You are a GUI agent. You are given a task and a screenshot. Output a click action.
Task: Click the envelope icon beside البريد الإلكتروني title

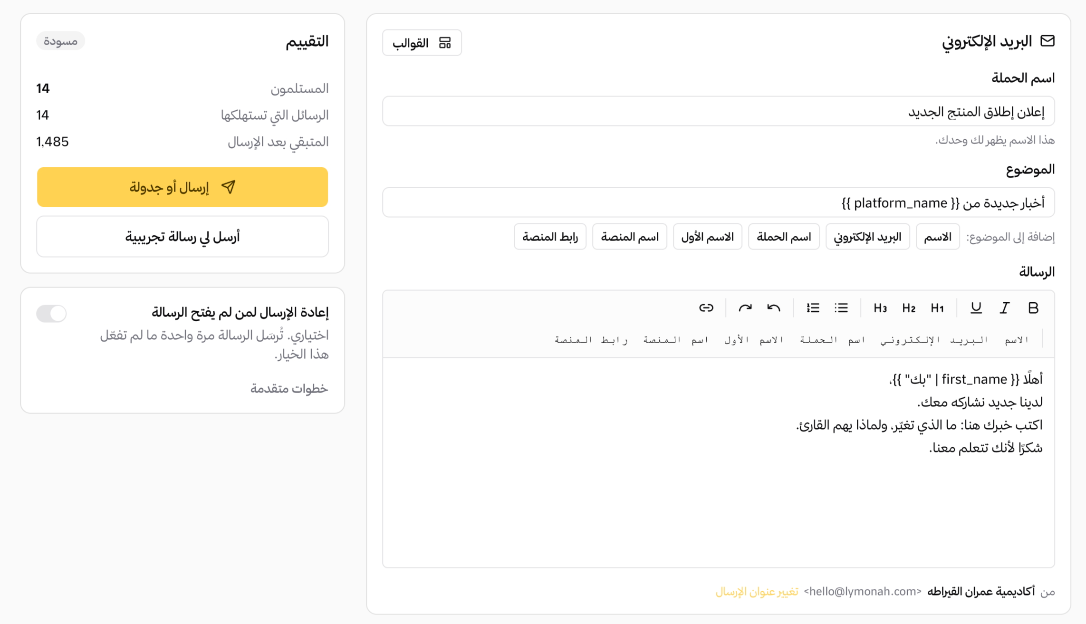[x=1048, y=41]
